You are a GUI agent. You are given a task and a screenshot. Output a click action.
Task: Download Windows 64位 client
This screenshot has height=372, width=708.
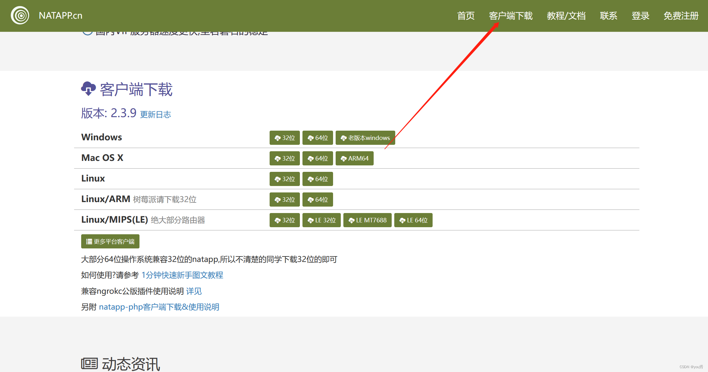coord(318,138)
